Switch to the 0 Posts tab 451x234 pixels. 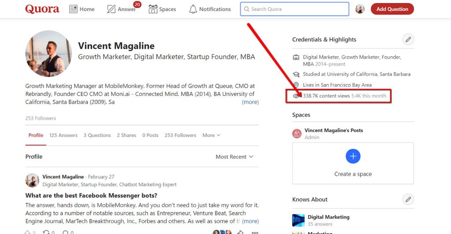(x=151, y=135)
